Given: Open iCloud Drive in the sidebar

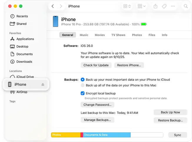Looking at the screenshot, I should tap(22, 77).
